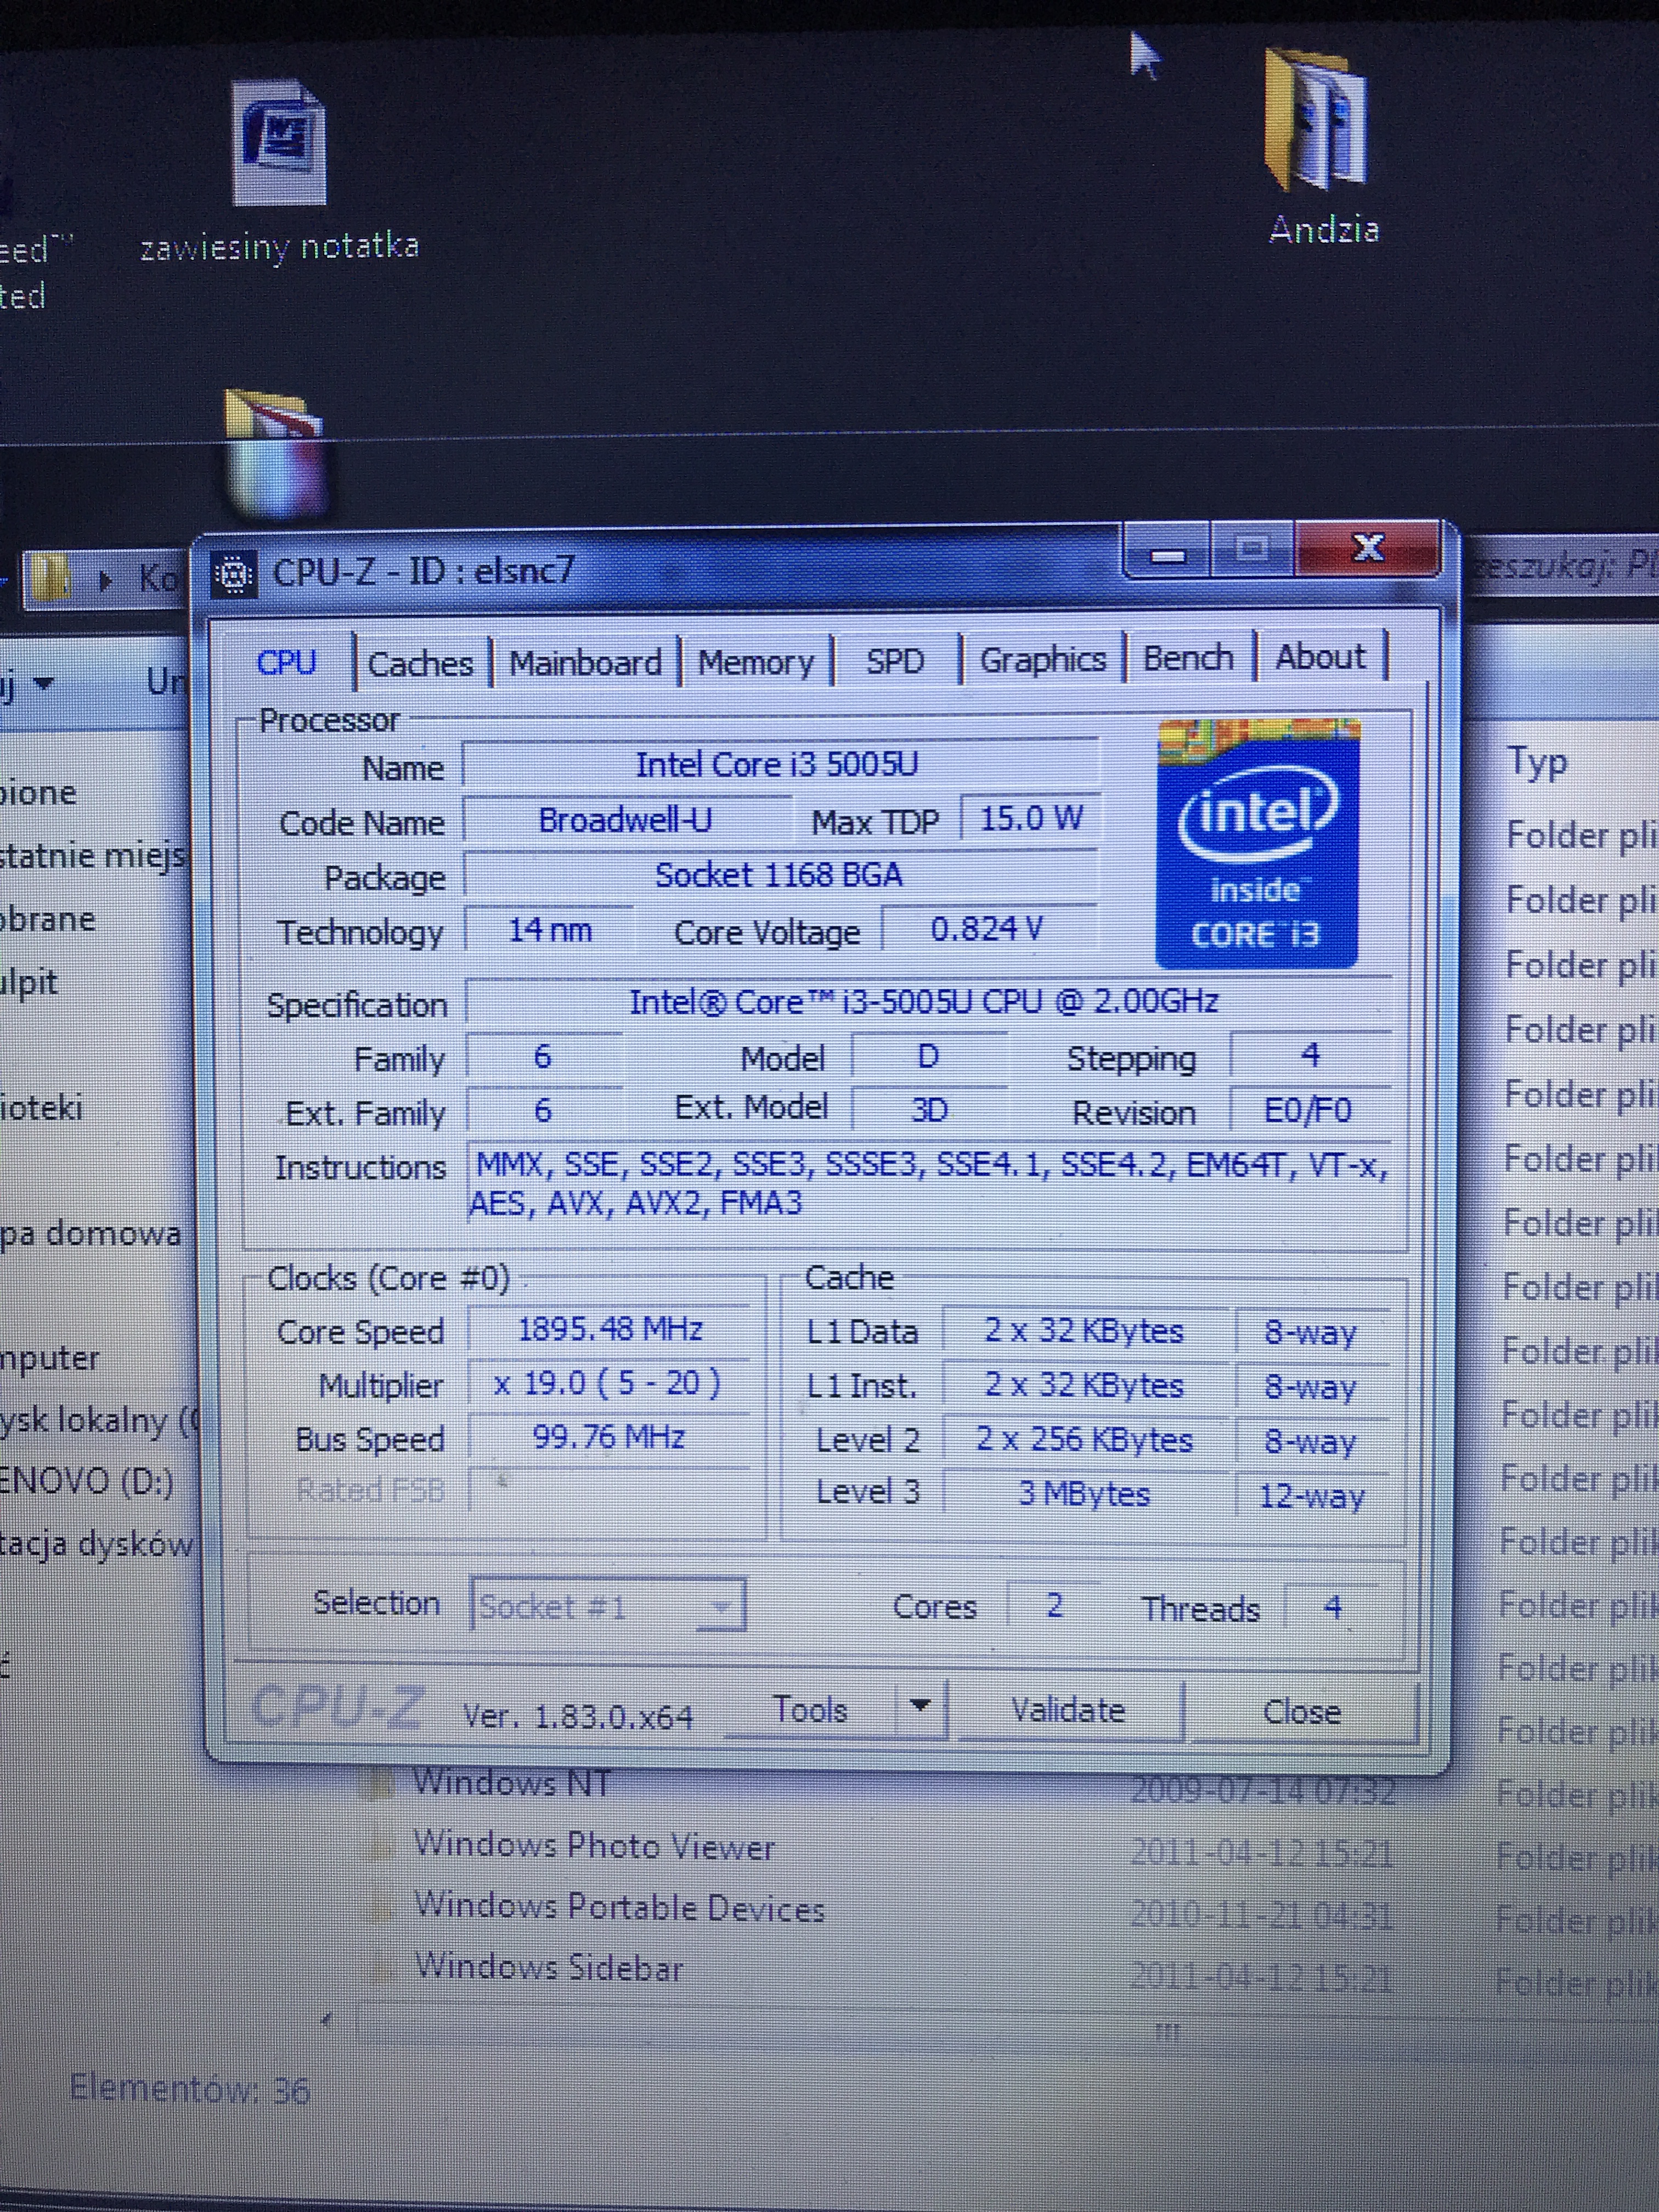
Task: Click the folder icon in Explorer address bar
Action: (50, 577)
